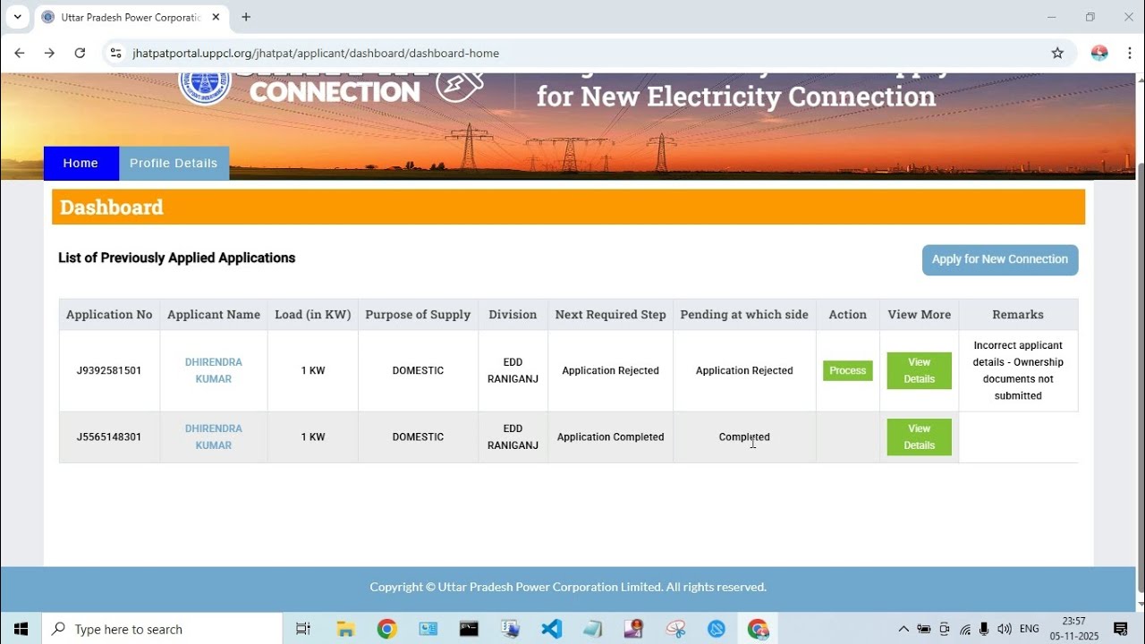
Task: Click the ownership documents remark text
Action: [1018, 370]
